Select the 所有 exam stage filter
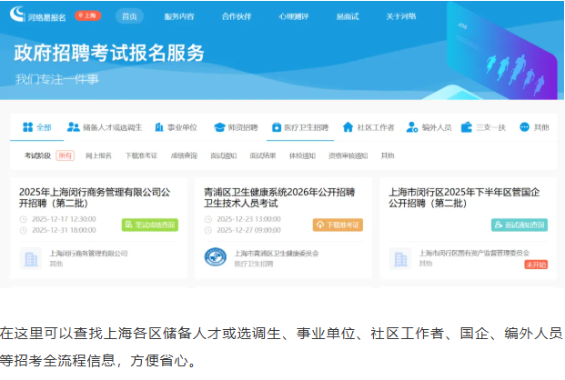Screen dimensions: 565x380 coord(66,155)
